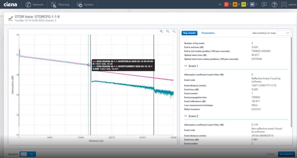Open the Help question mark icon

click(274, 5)
